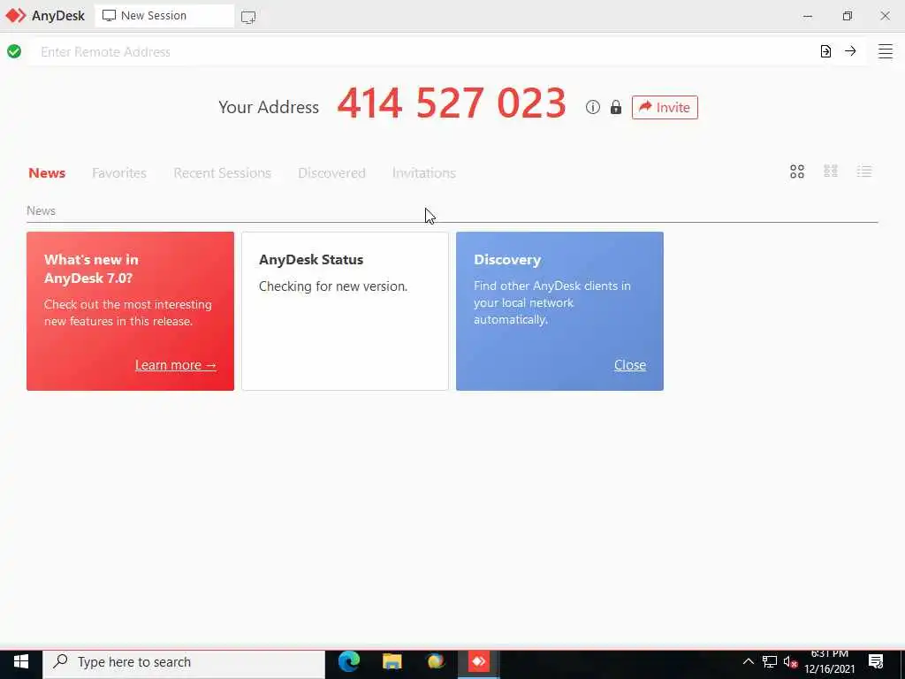Switch to small tiles view
Screen dimensions: 905x679
(x=831, y=171)
